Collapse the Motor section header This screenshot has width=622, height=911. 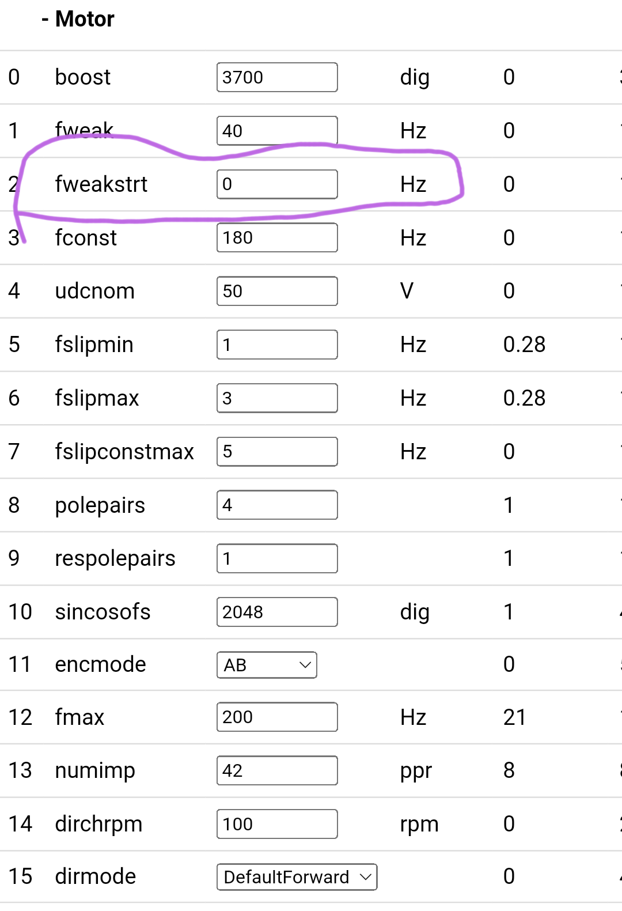78,19
